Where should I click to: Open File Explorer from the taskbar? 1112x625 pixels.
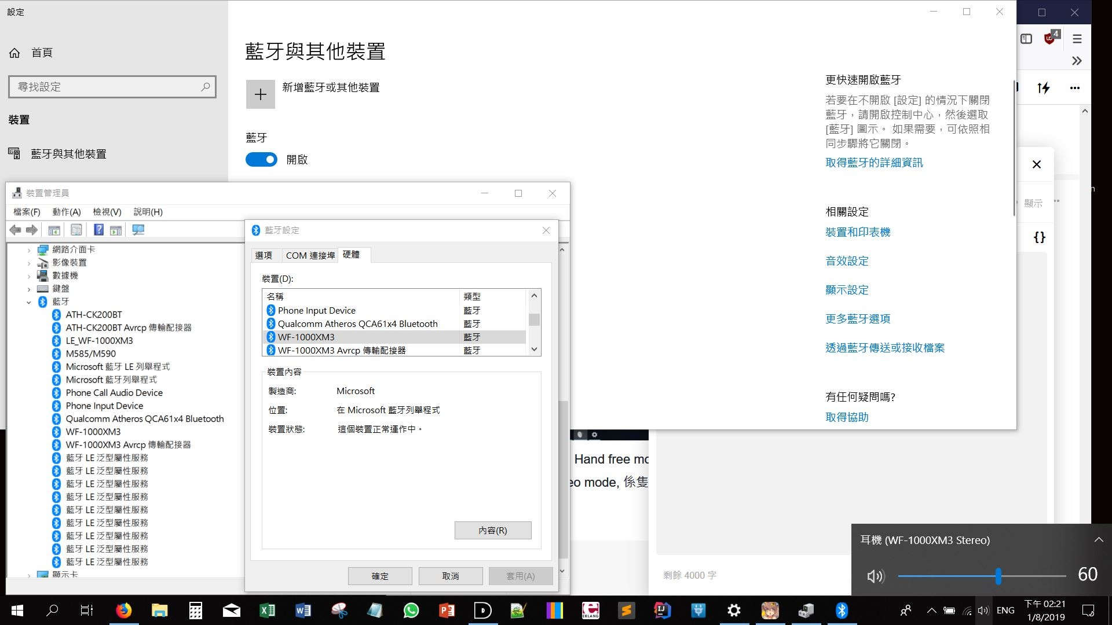[159, 611]
